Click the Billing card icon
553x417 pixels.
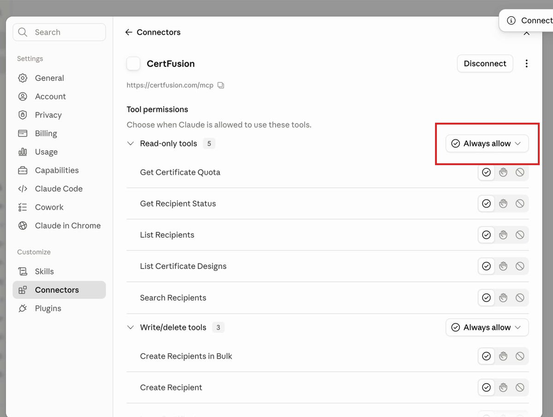[x=23, y=133]
